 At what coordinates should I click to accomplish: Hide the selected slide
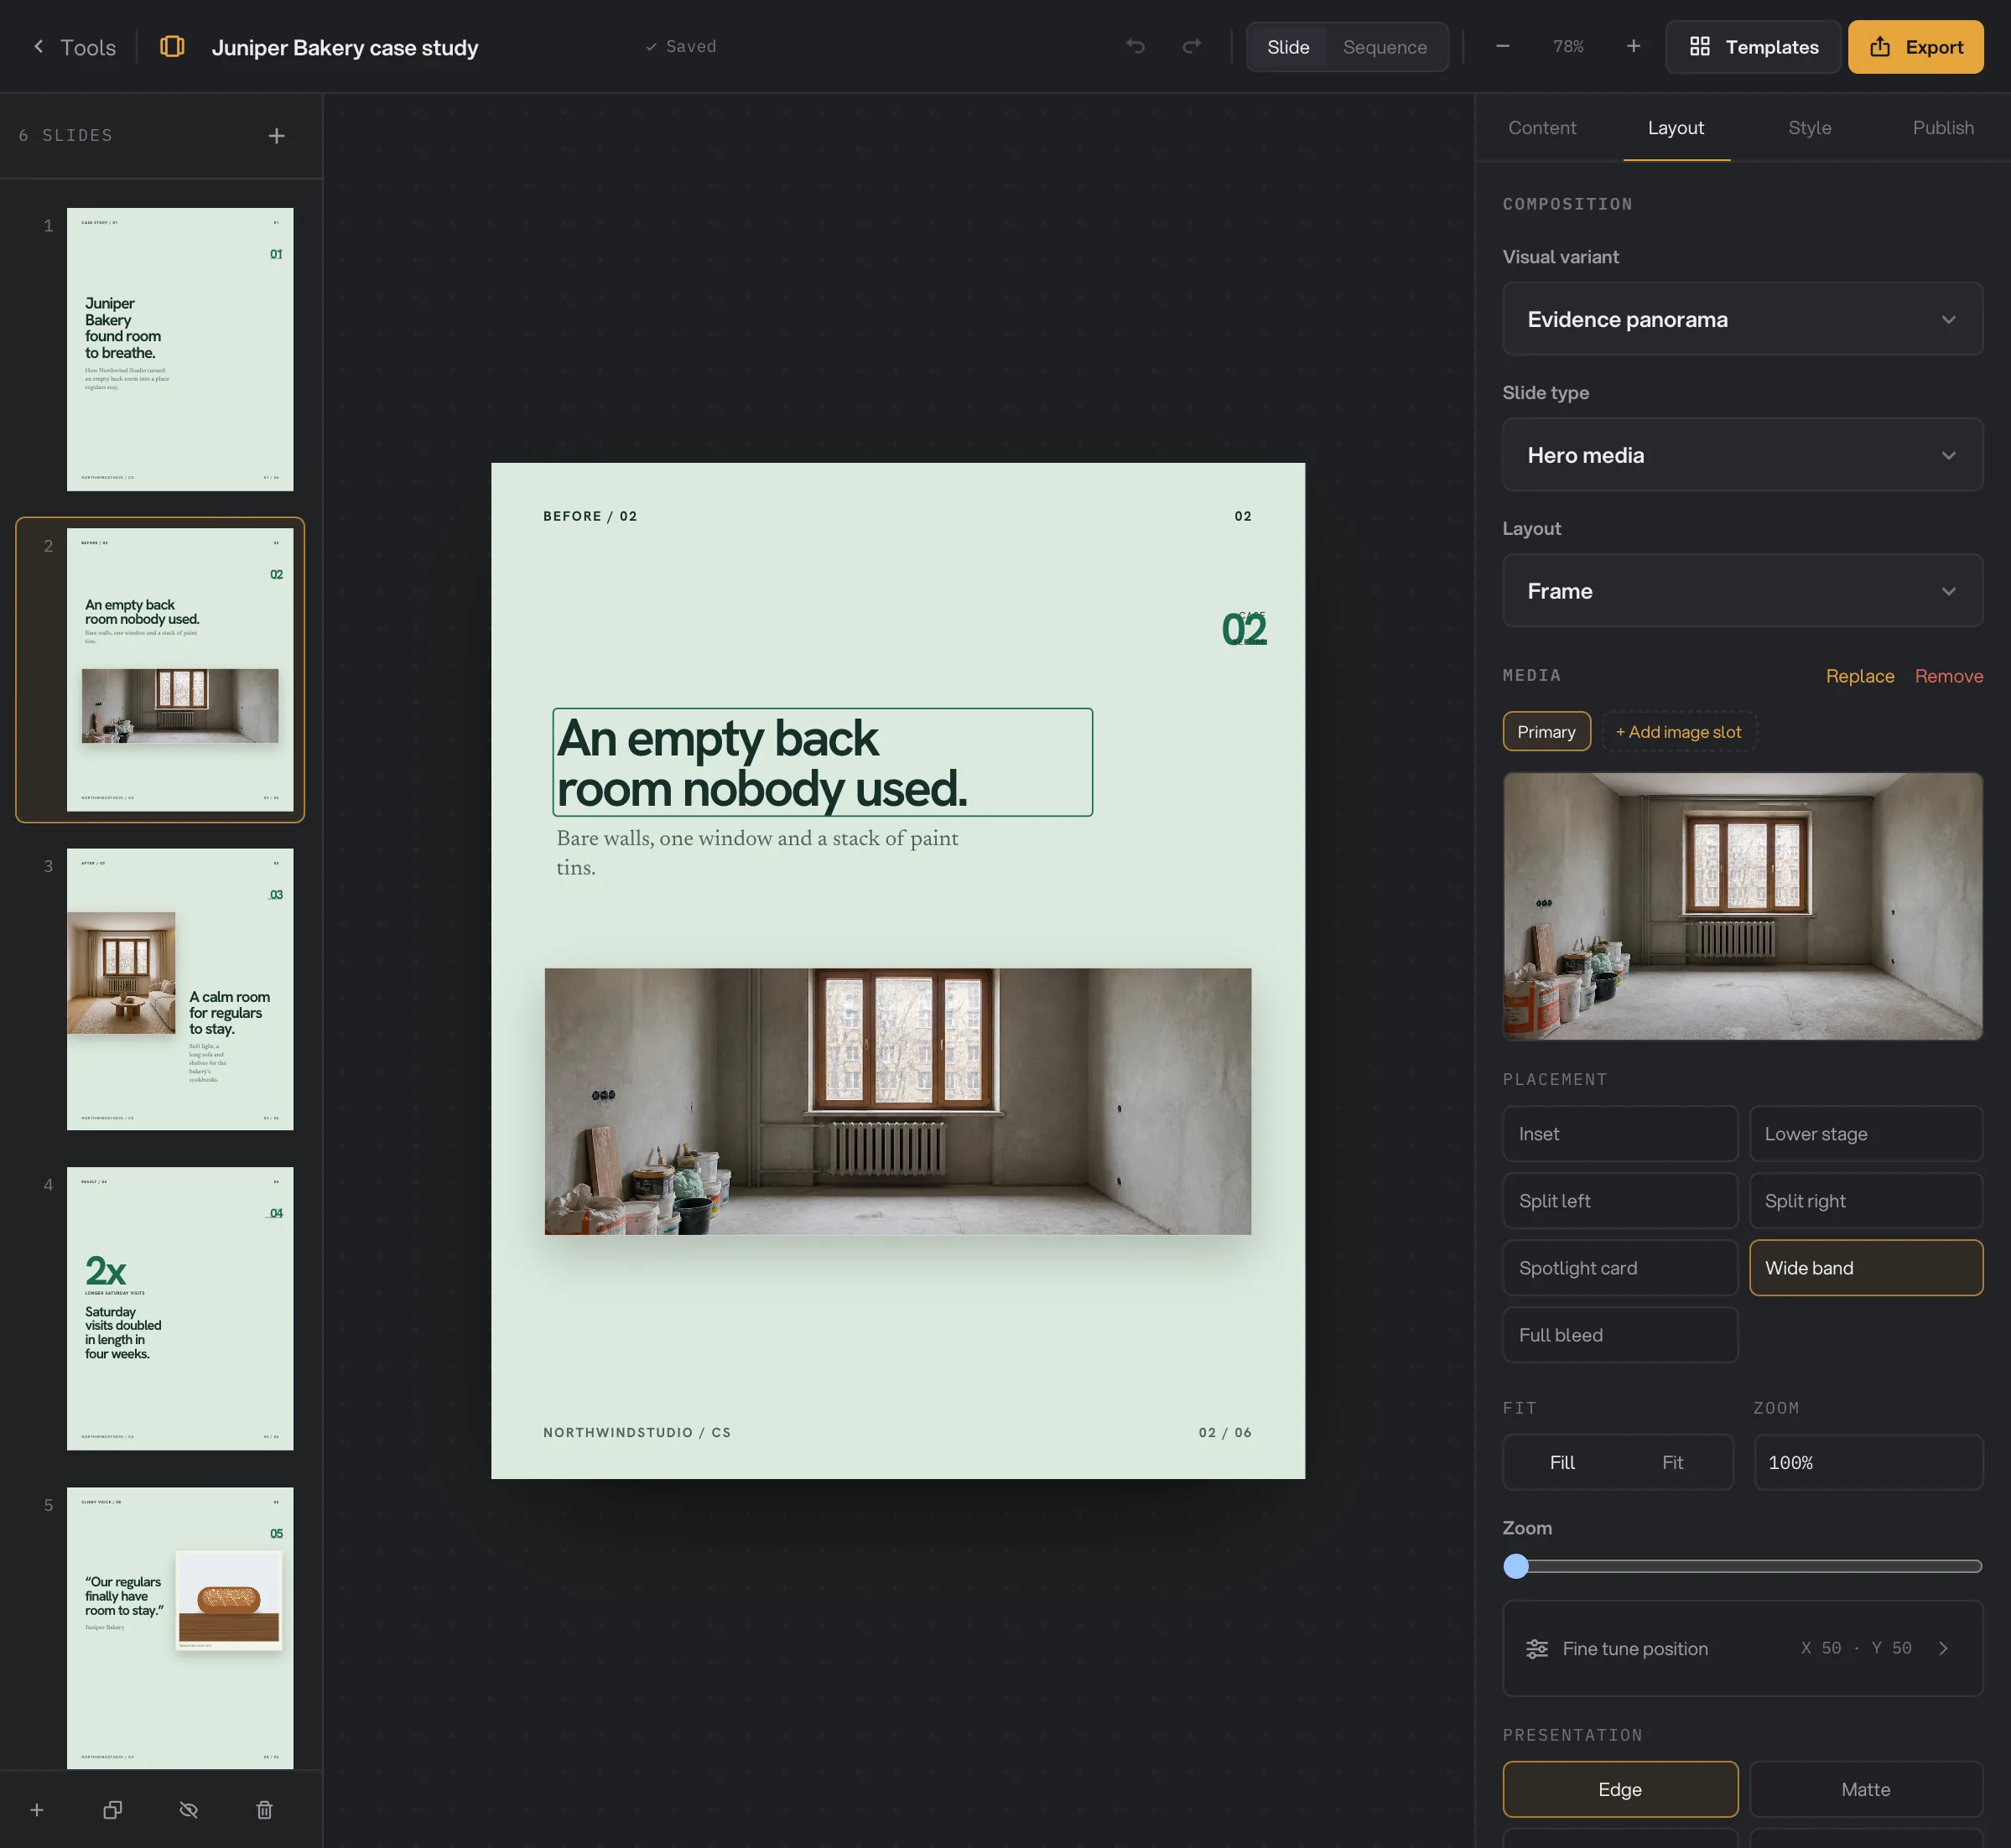tap(188, 1810)
